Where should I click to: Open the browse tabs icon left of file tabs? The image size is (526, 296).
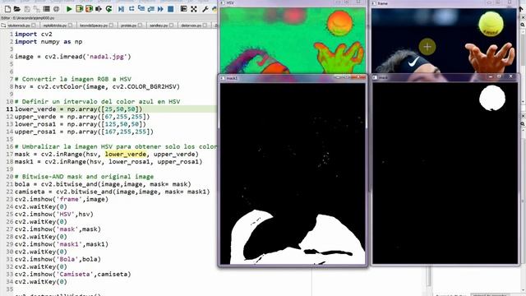(x=3, y=25)
